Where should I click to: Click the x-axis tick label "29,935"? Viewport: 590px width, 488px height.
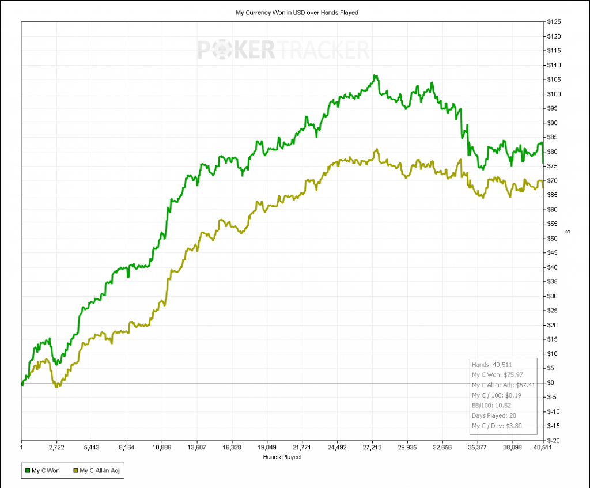[407, 447]
